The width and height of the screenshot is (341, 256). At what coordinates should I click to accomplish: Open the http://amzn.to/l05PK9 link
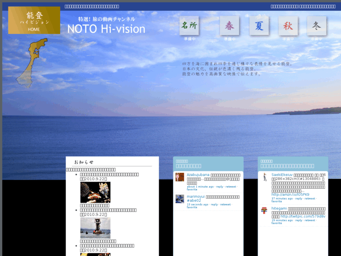(290, 194)
